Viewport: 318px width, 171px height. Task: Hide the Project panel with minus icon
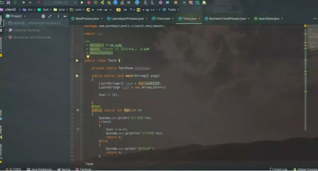[x=65, y=16]
